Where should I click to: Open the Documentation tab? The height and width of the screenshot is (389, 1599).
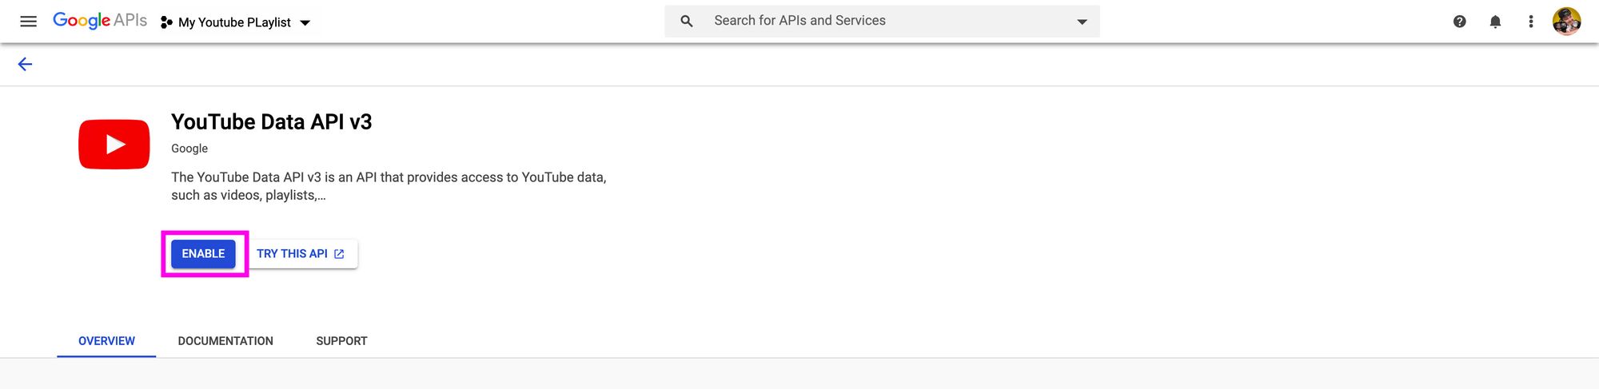point(225,341)
